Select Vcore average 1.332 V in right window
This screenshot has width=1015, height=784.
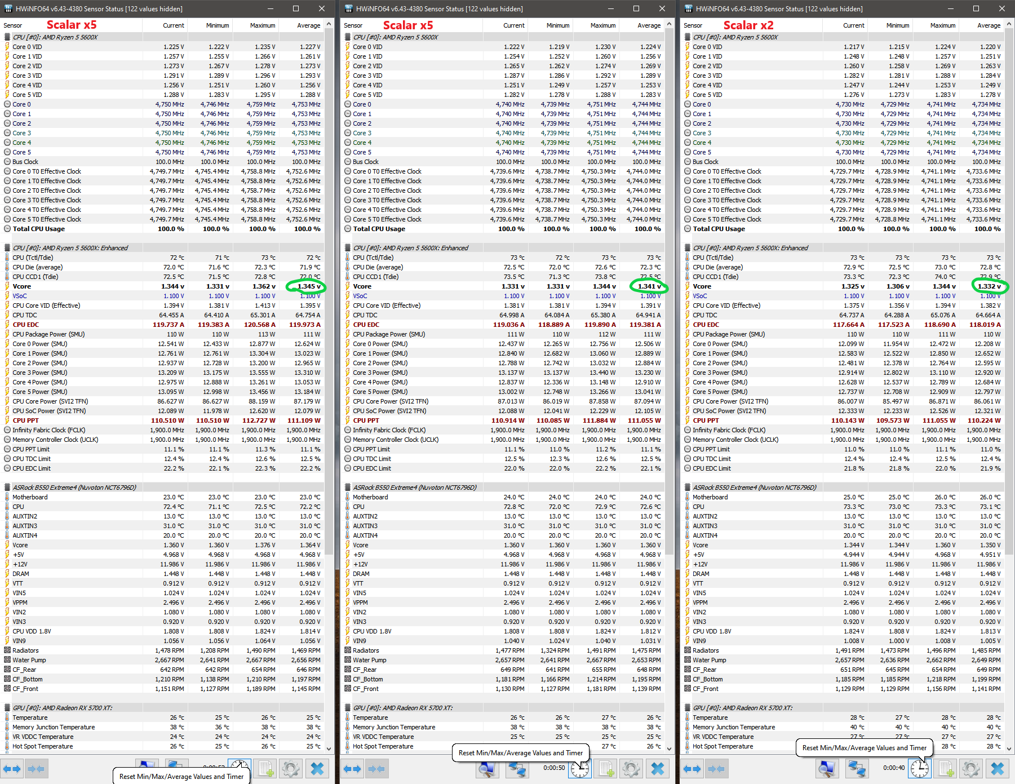(989, 286)
